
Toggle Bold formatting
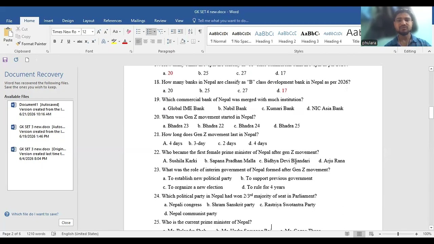pos(55,41)
